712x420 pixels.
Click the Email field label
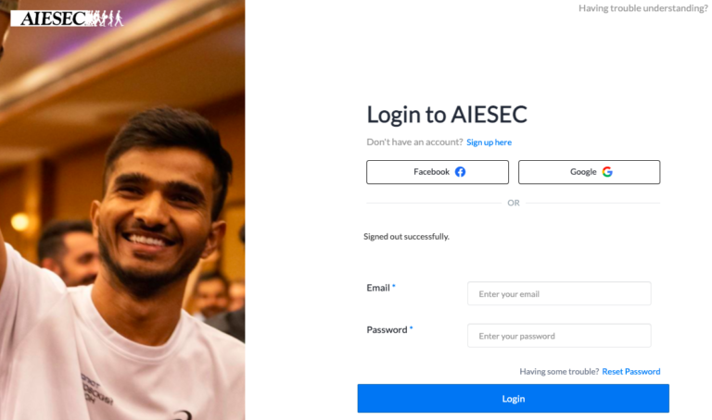pyautogui.click(x=378, y=288)
